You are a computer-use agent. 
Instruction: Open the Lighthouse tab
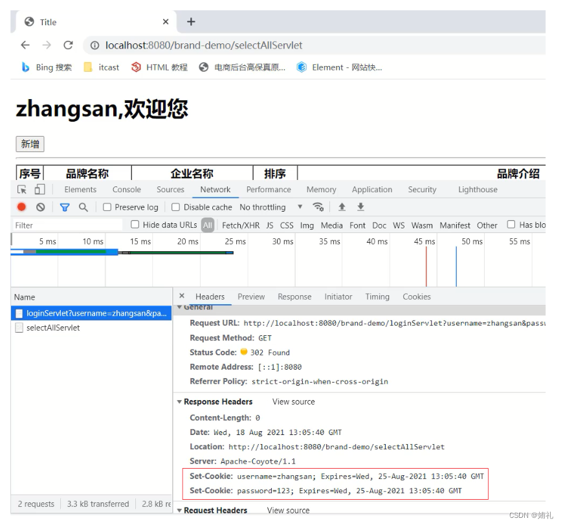point(478,189)
